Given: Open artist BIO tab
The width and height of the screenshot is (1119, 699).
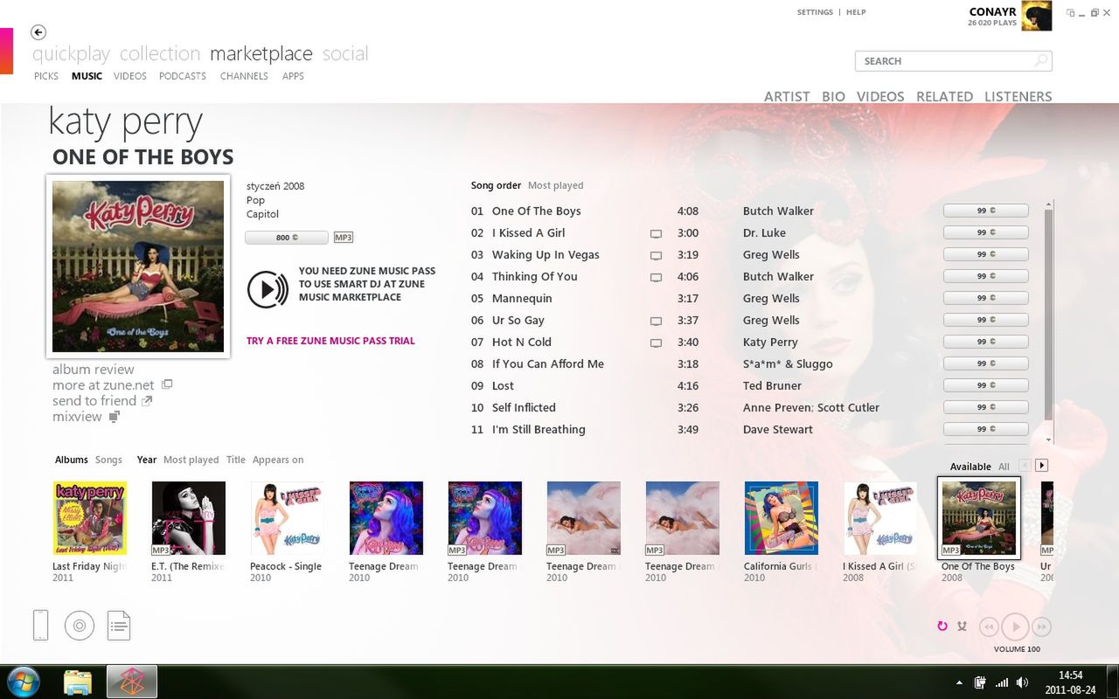Looking at the screenshot, I should point(833,96).
